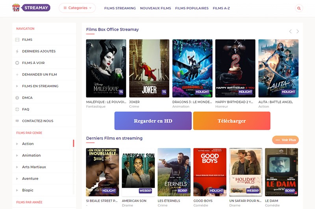Click the arrow icon beside Biopic genre
Viewport: 315px width, 209px height.
(17, 191)
